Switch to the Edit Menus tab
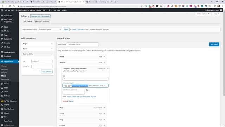 [x=27, y=22]
